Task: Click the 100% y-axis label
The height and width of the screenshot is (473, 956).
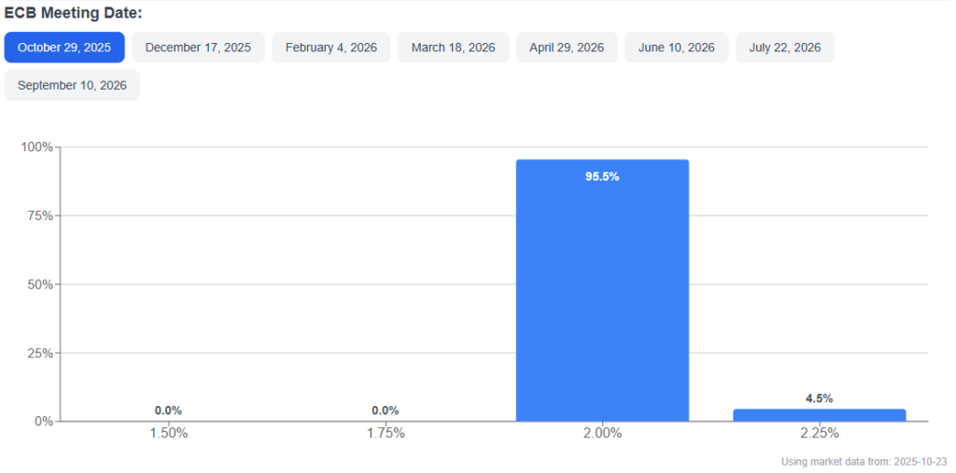Action: point(37,147)
